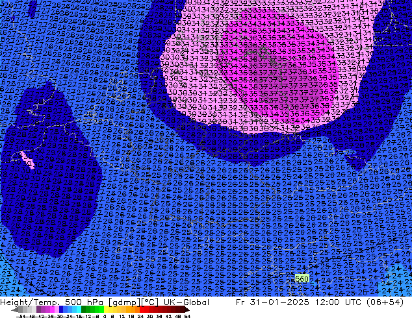Select the bright magenta legend swatch near -36

tap(52, 310)
